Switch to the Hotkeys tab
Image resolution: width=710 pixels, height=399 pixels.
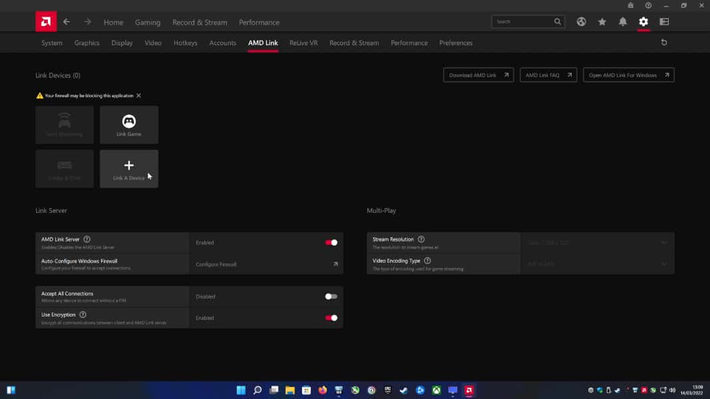click(185, 43)
